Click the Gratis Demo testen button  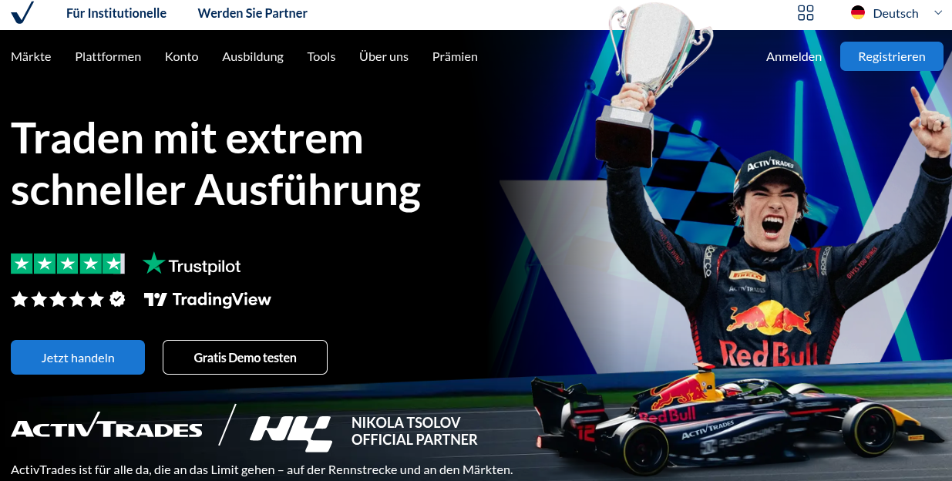[x=245, y=358]
